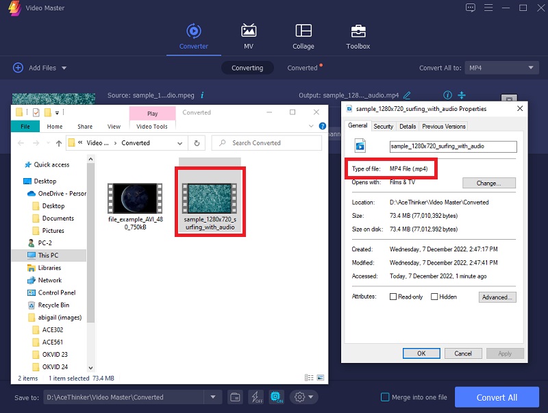Go up one folder level in Explorer
Screen dimensions: 548x413
pos(59,143)
